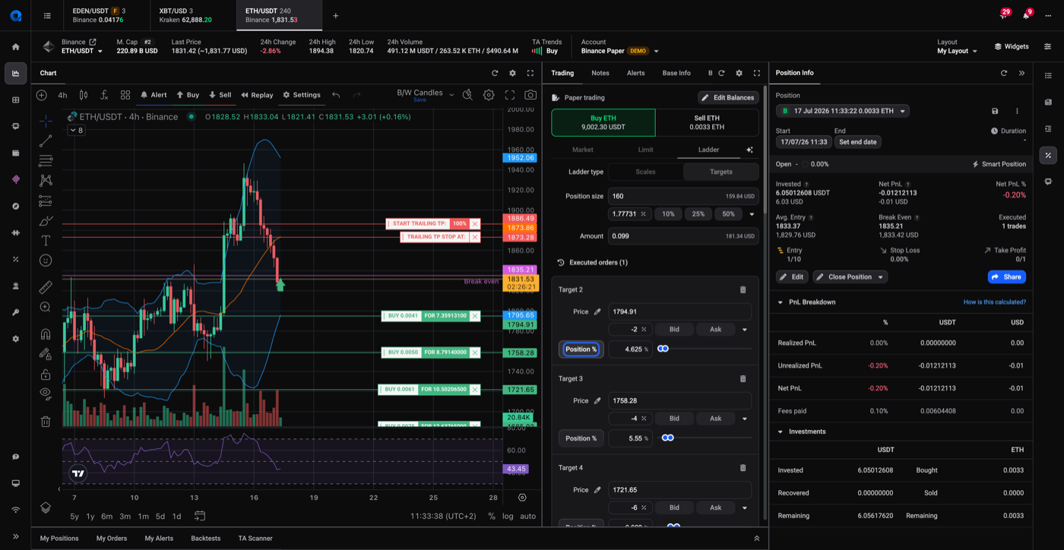
Task: Select the trend line drawing tool
Action: [x=46, y=141]
